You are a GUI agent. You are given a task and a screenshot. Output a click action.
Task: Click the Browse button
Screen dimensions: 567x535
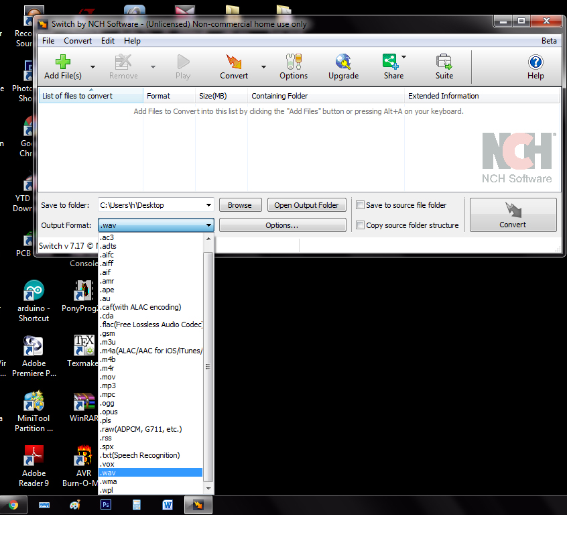tap(240, 205)
